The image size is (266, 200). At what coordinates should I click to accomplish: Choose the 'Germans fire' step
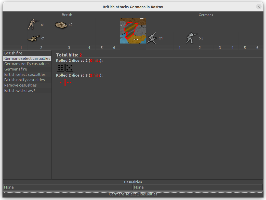tap(16, 69)
